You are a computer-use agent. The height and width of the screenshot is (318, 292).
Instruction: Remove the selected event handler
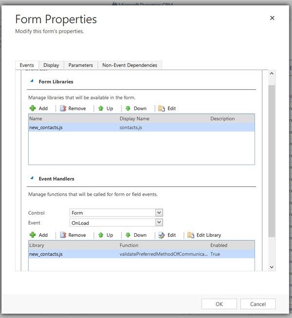pyautogui.click(x=73, y=235)
